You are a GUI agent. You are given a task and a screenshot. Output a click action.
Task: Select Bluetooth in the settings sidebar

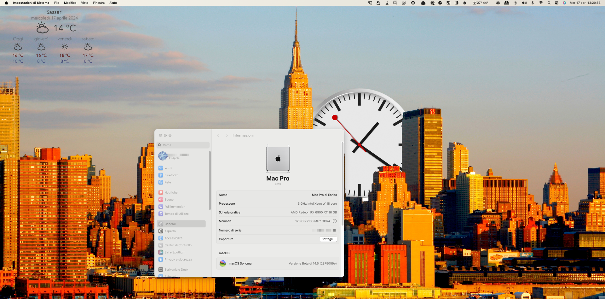(x=171, y=175)
